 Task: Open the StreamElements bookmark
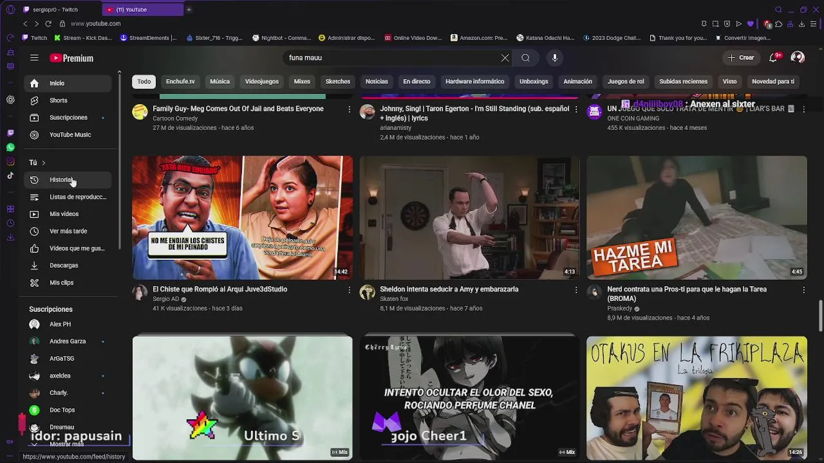[148, 38]
